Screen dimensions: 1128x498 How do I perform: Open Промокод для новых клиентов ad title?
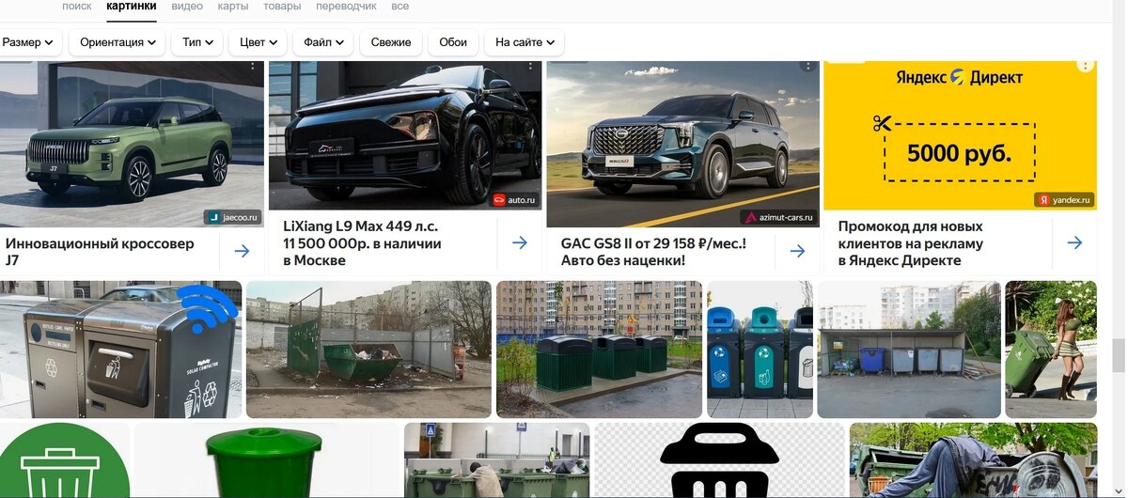point(911,242)
